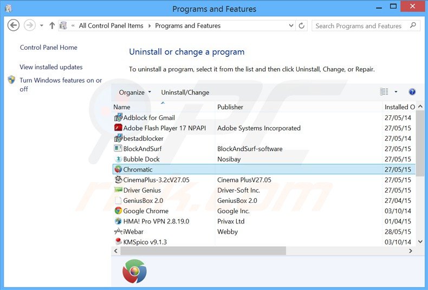The height and width of the screenshot is (290, 428).
Task: Select KMSpico v9.1.3 icon
Action: click(118, 241)
